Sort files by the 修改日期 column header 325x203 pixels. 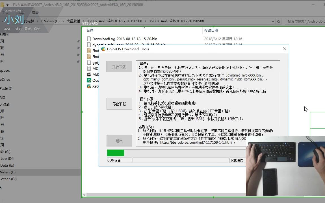[211, 30]
